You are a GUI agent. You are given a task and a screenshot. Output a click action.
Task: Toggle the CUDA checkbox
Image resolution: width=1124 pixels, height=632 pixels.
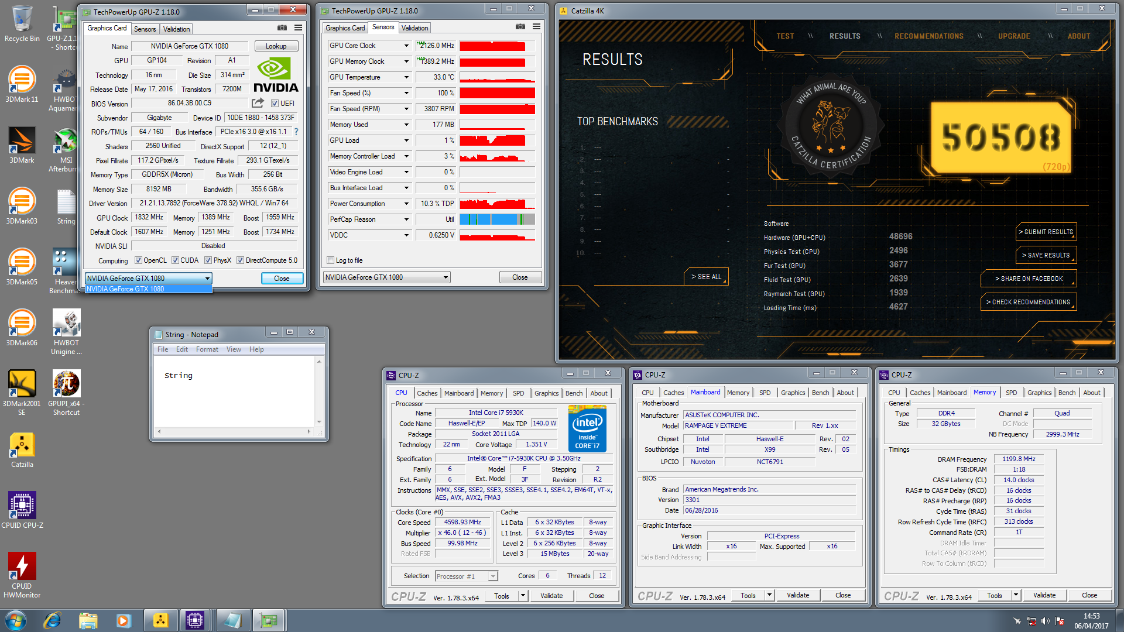175,260
